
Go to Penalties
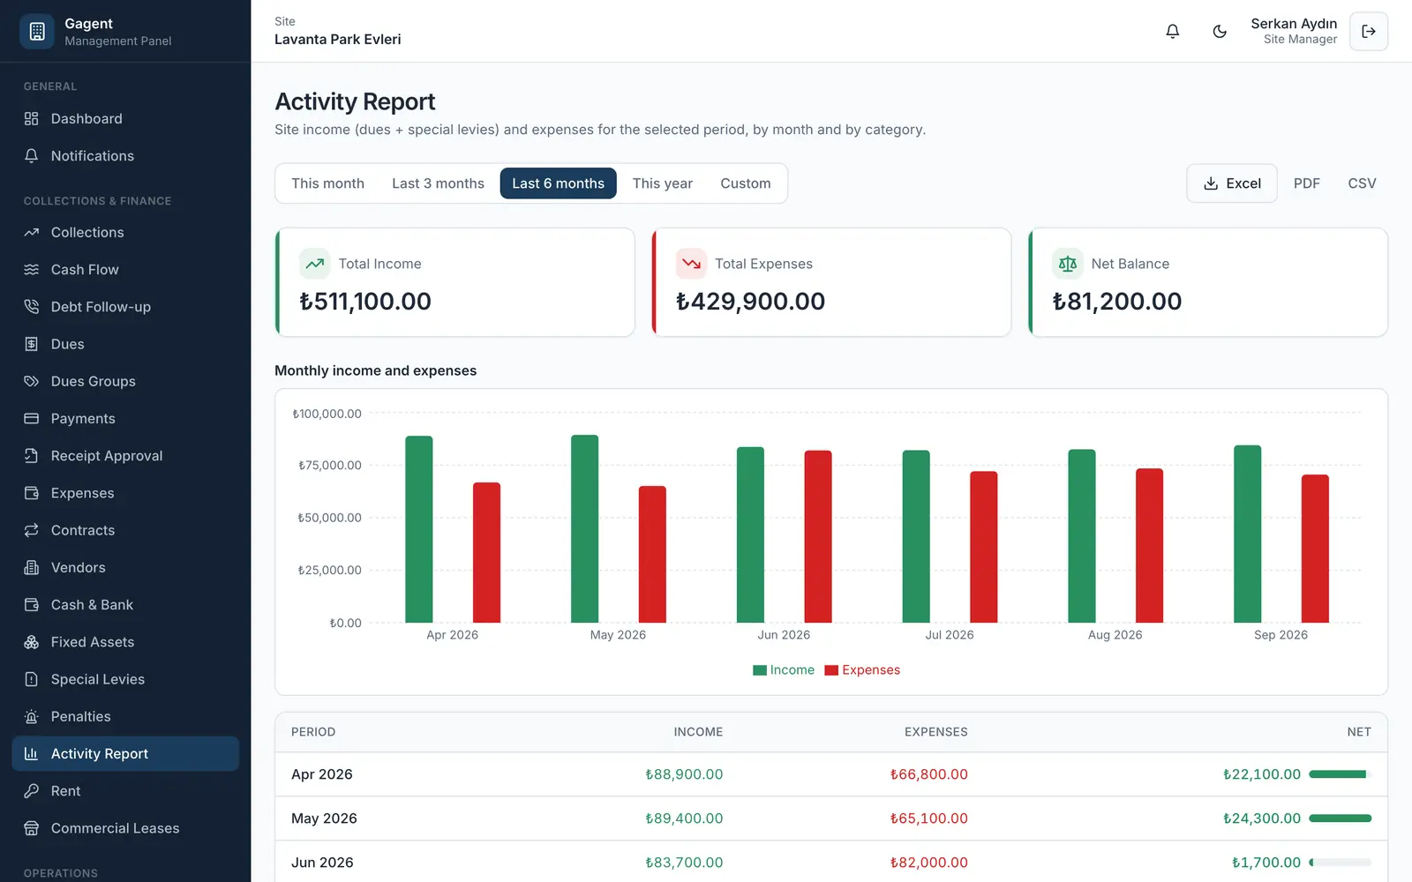125,716
